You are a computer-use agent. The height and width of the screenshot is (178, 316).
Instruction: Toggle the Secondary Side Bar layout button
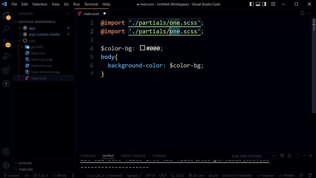point(264,4)
